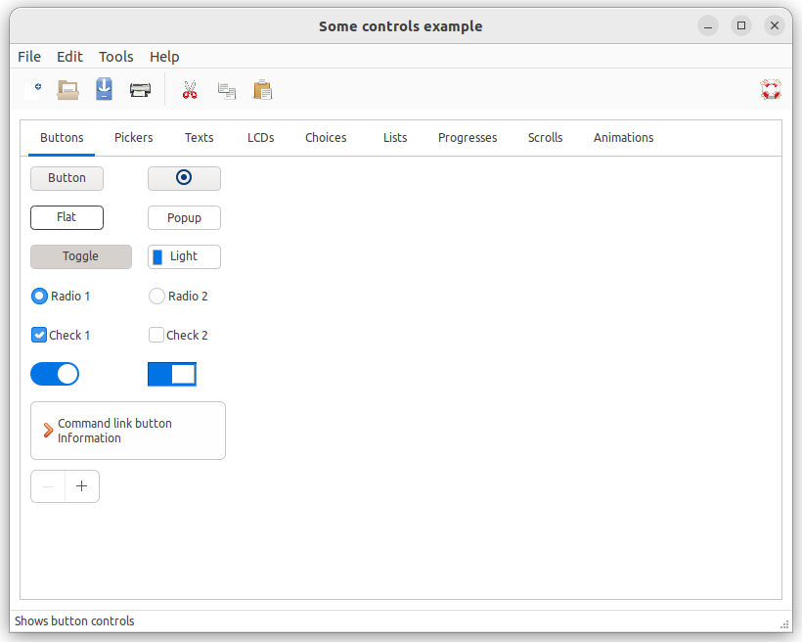Enable the Check 2 checkbox
This screenshot has height=642, width=802.
pyautogui.click(x=156, y=335)
